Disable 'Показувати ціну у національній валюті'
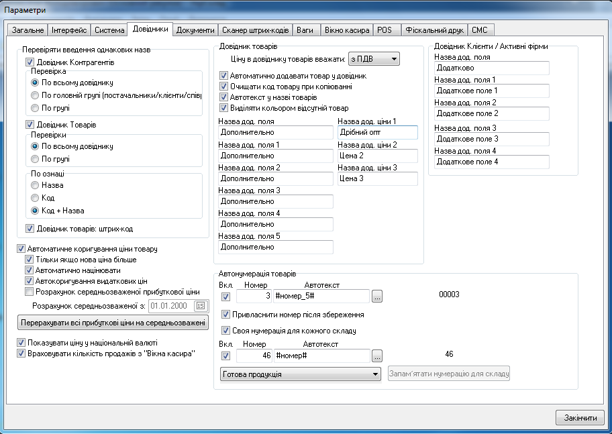This screenshot has width=612, height=434. pos(20,343)
